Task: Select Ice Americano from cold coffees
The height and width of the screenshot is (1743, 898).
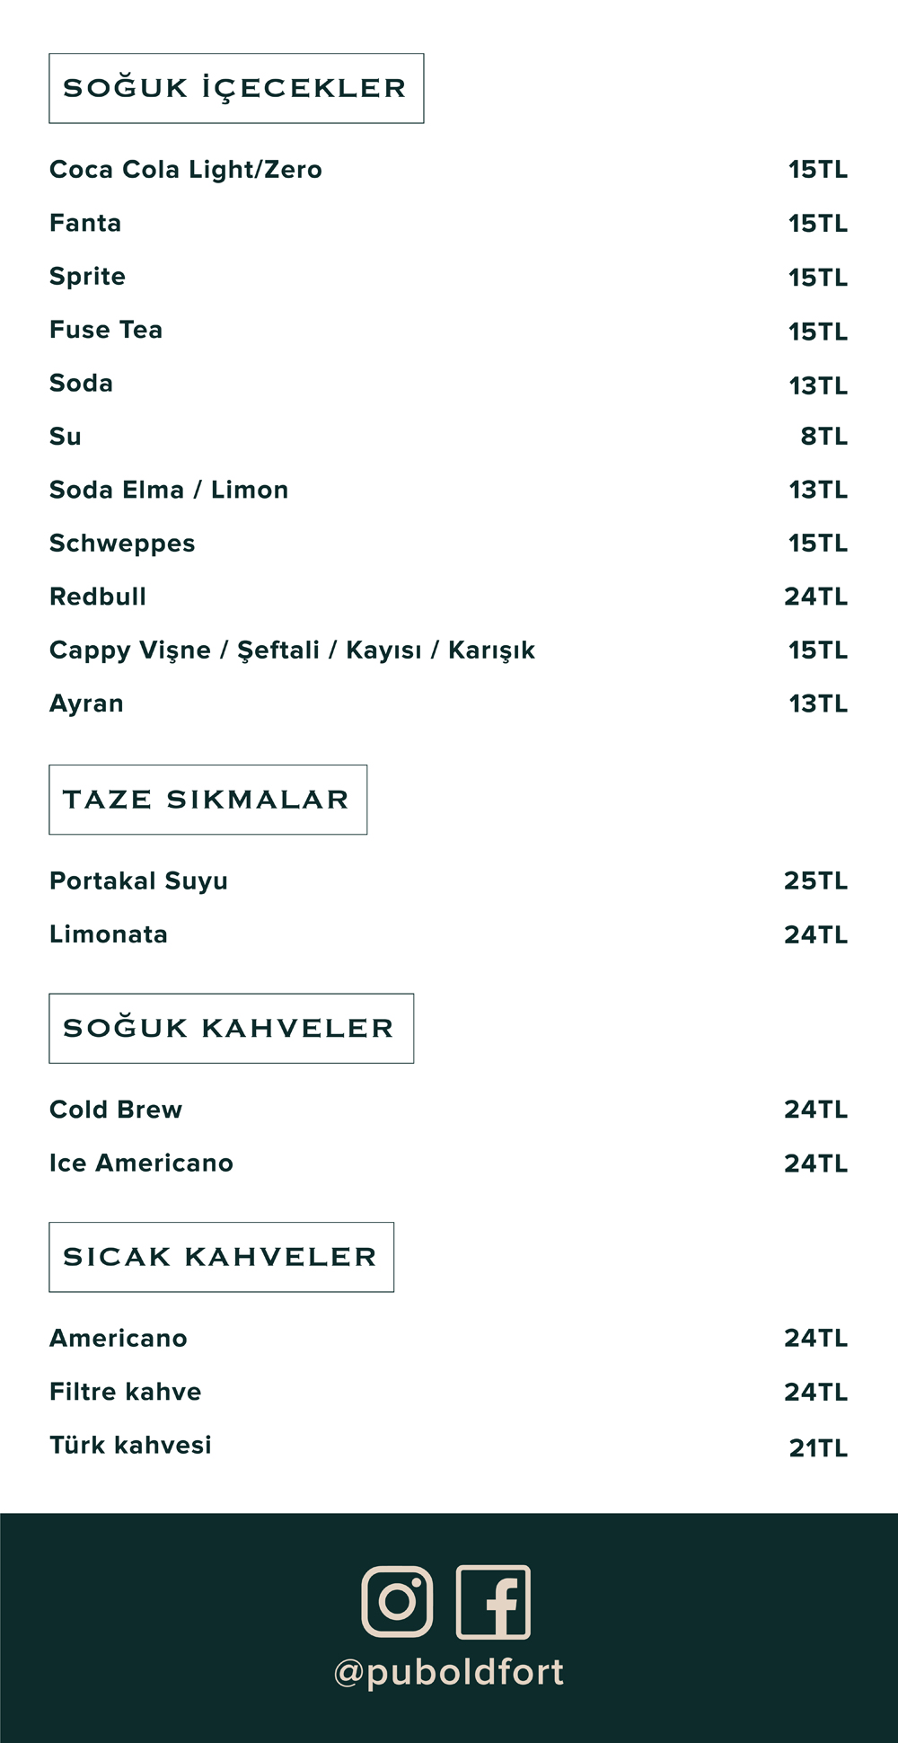Action: (x=141, y=1163)
